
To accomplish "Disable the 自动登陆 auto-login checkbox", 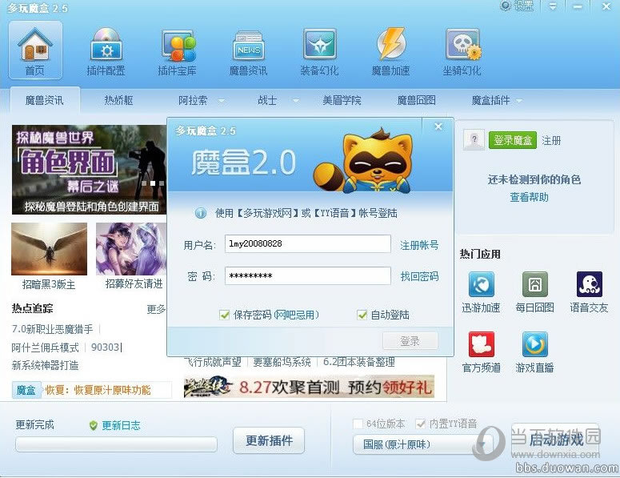I will 362,315.
